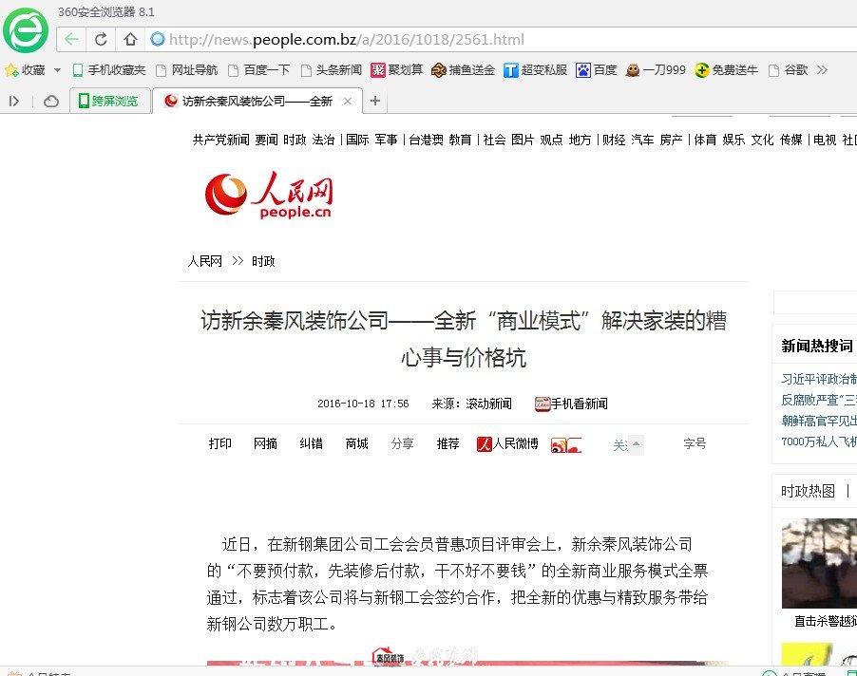Viewport: 857px width, 676px height.
Task: Close the 访新余秦风装饰公司 tab
Action: click(x=348, y=101)
